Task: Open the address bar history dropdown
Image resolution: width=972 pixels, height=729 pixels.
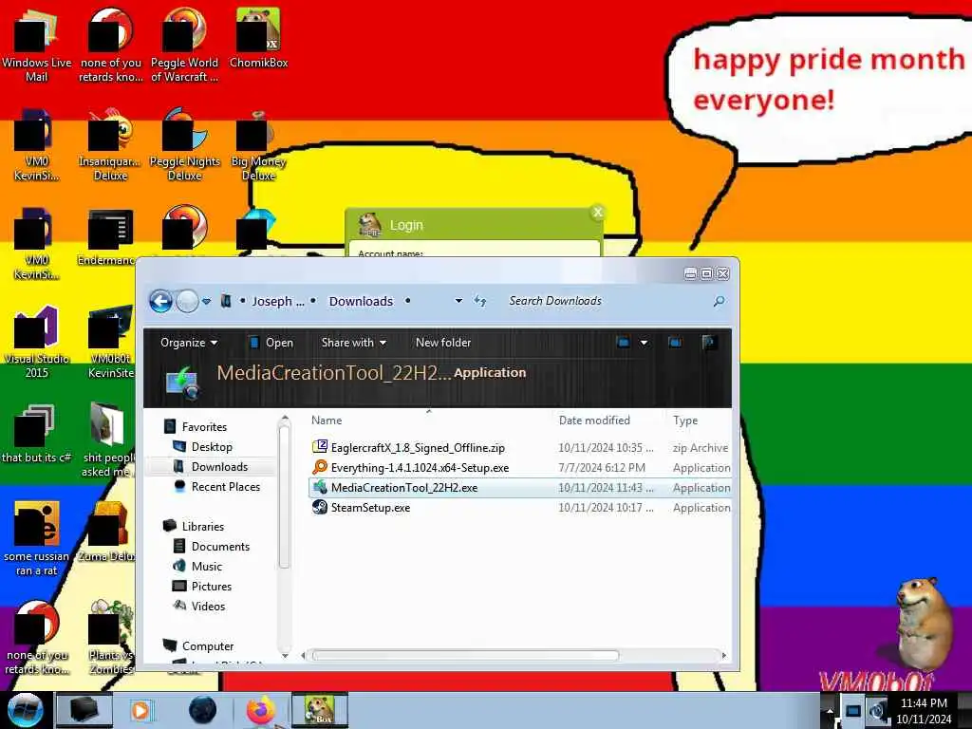Action: click(x=458, y=301)
